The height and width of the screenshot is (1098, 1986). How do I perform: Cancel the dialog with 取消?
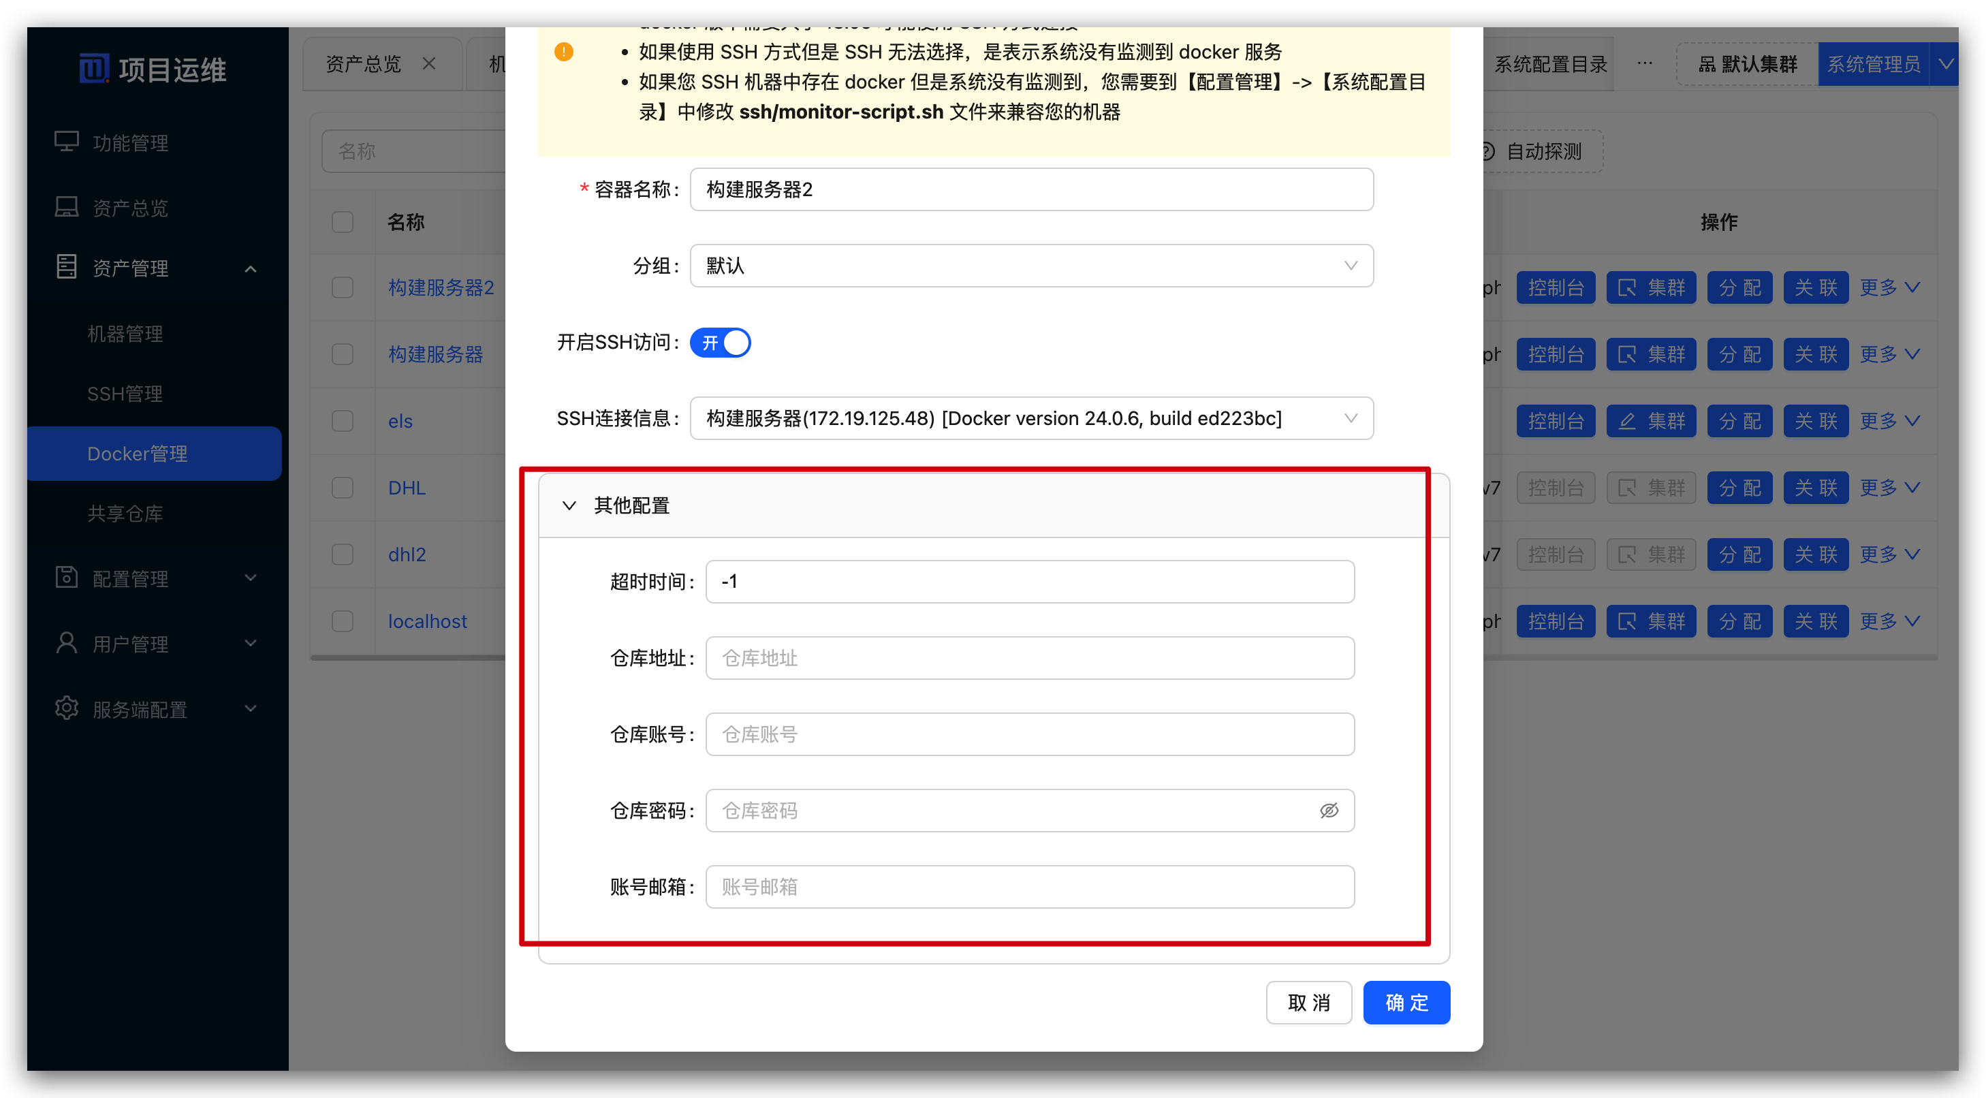point(1308,1003)
